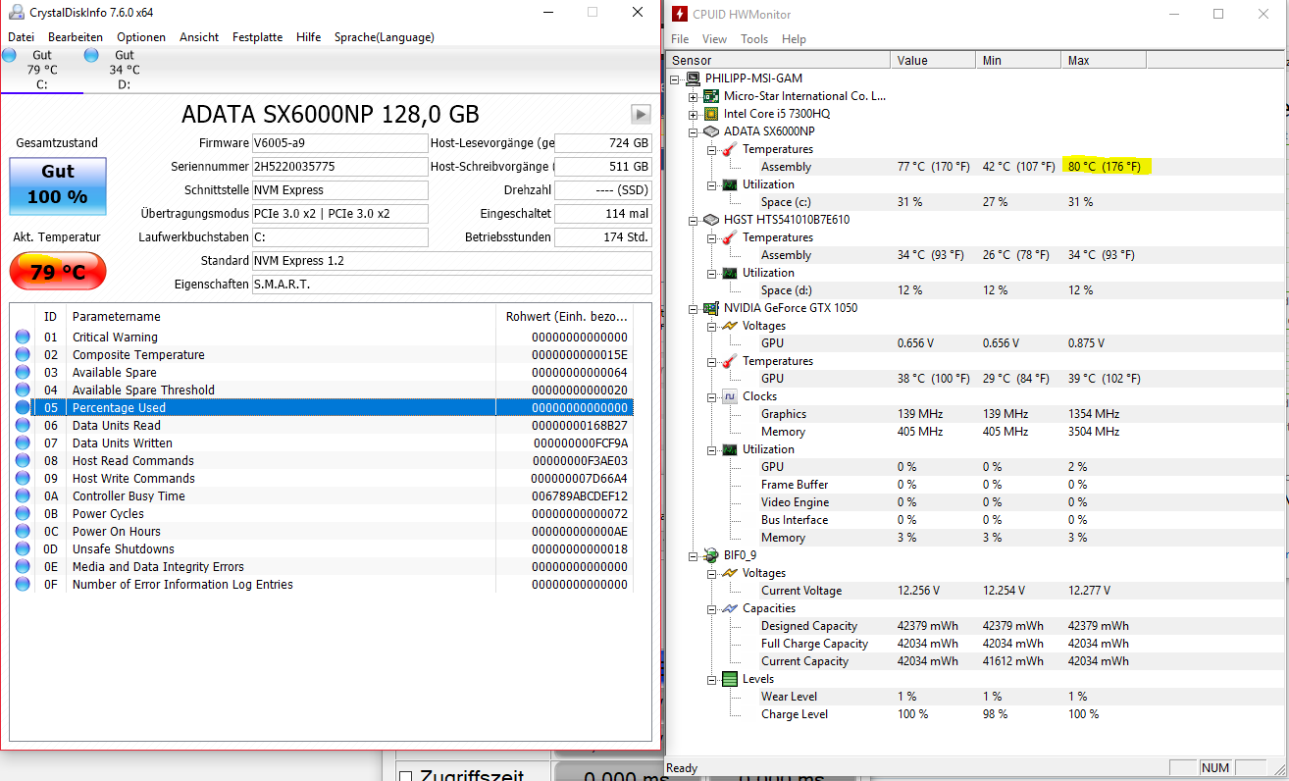This screenshot has height=781, width=1289.
Task: Click the Voltages icon under BIF0_9
Action: (730, 573)
